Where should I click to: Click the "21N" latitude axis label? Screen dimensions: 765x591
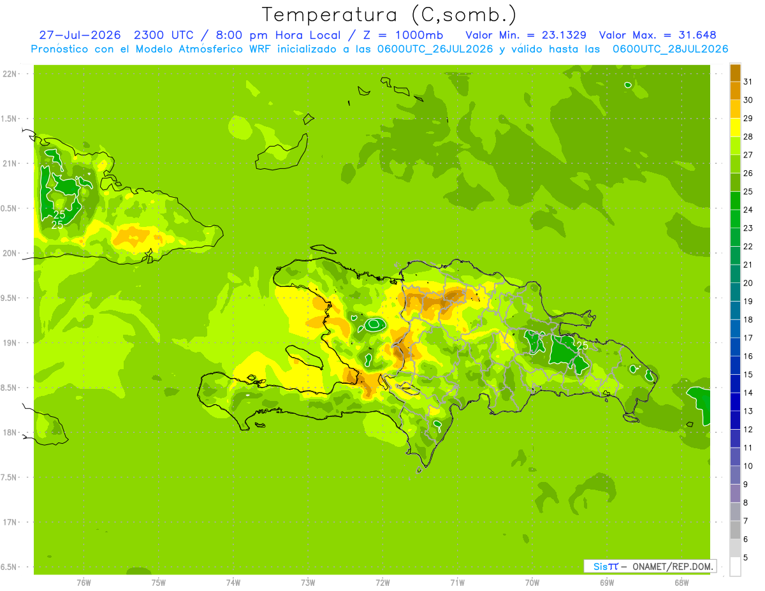[10, 163]
